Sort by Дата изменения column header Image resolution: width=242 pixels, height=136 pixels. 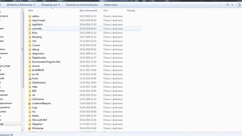(x=88, y=11)
